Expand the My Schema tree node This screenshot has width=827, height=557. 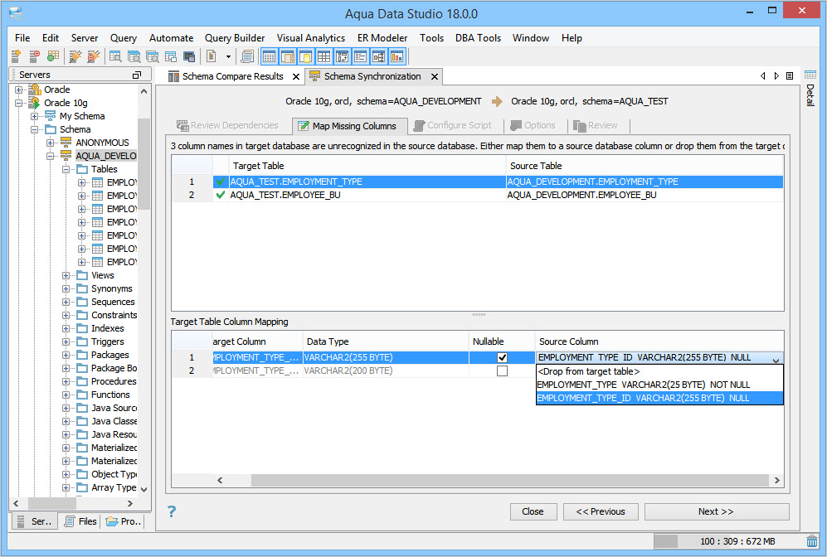(35, 116)
